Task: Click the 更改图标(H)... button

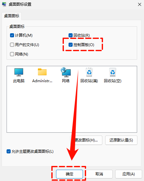Action: pyautogui.click(x=86, y=140)
